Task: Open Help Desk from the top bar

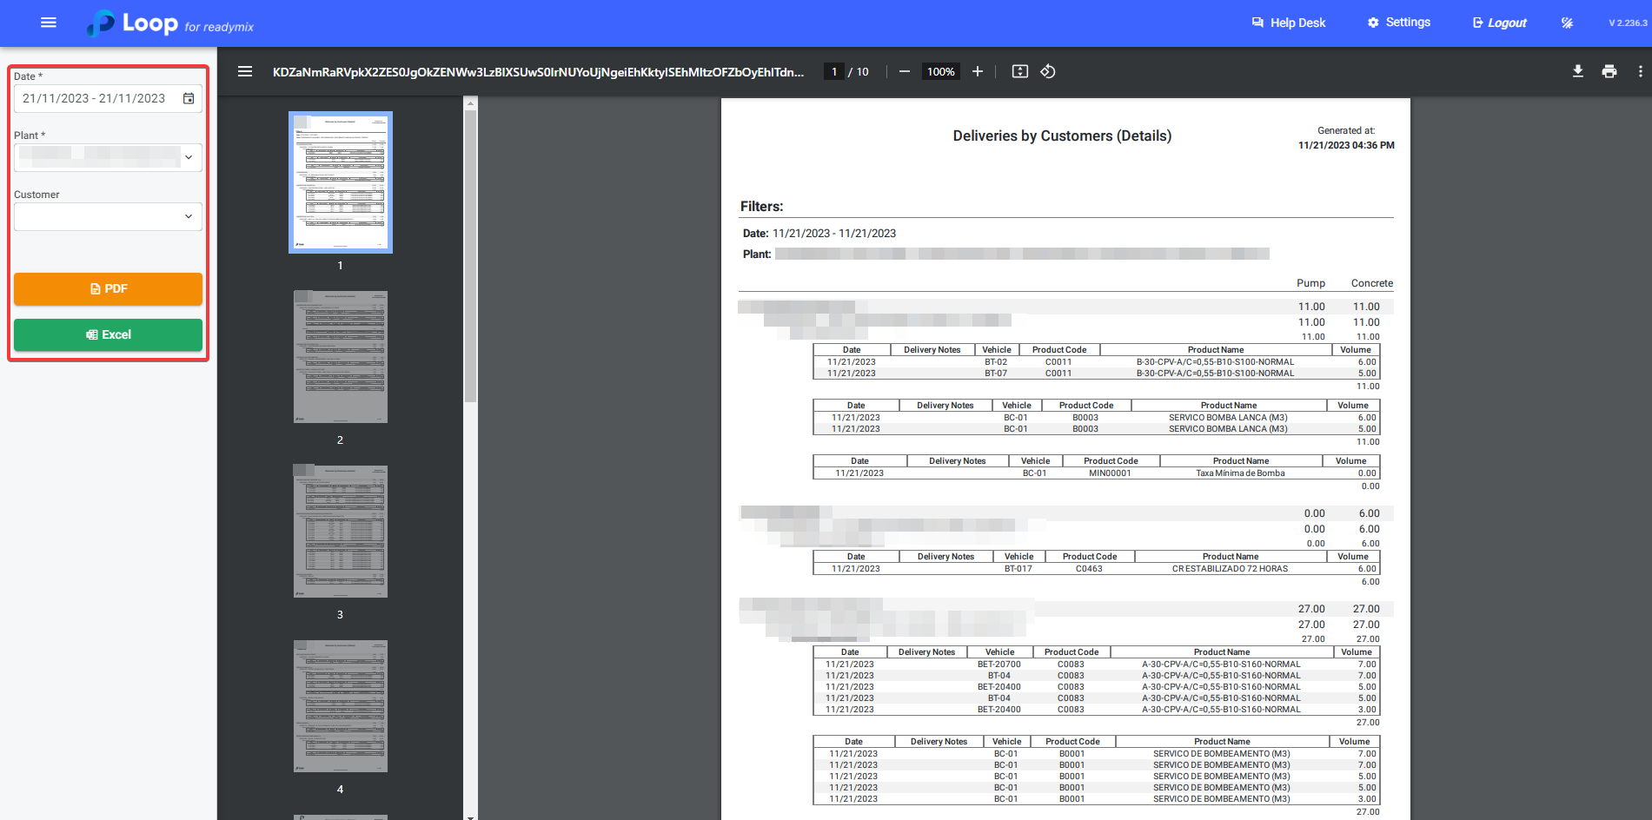Action: (1289, 23)
